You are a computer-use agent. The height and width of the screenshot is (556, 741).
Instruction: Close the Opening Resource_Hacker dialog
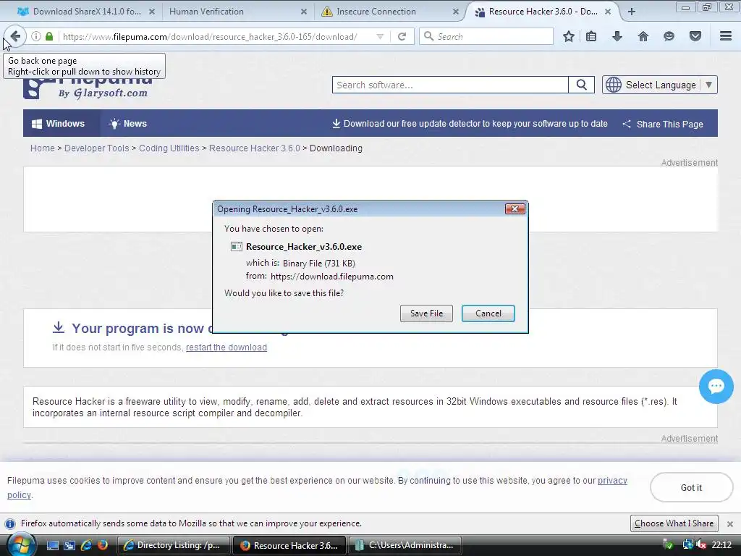[515, 209]
